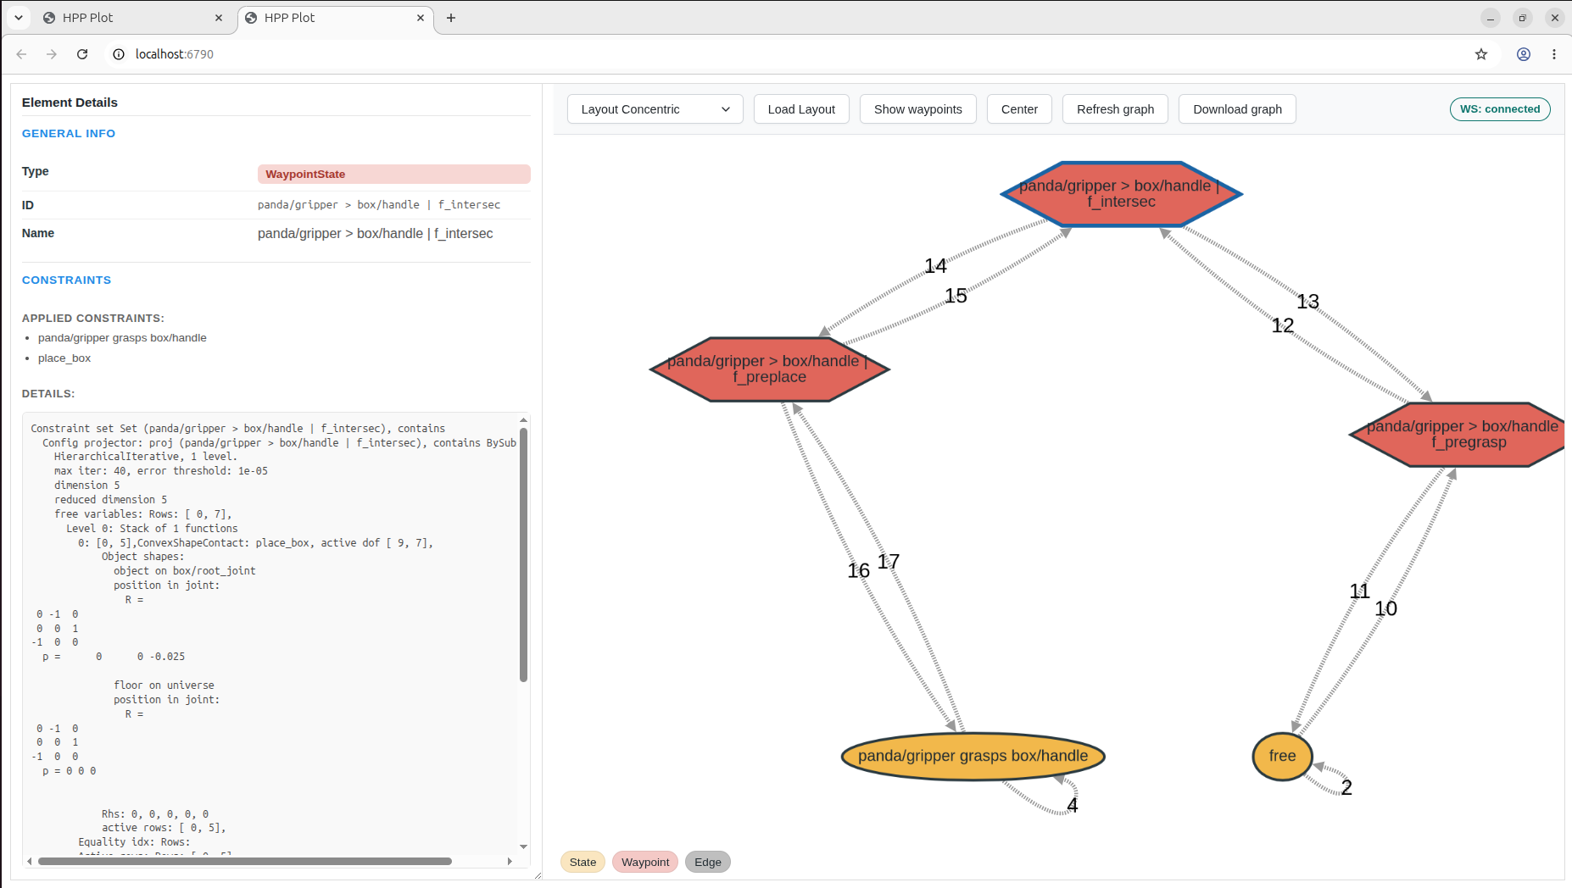Click self-loop edge label 2

1346,787
